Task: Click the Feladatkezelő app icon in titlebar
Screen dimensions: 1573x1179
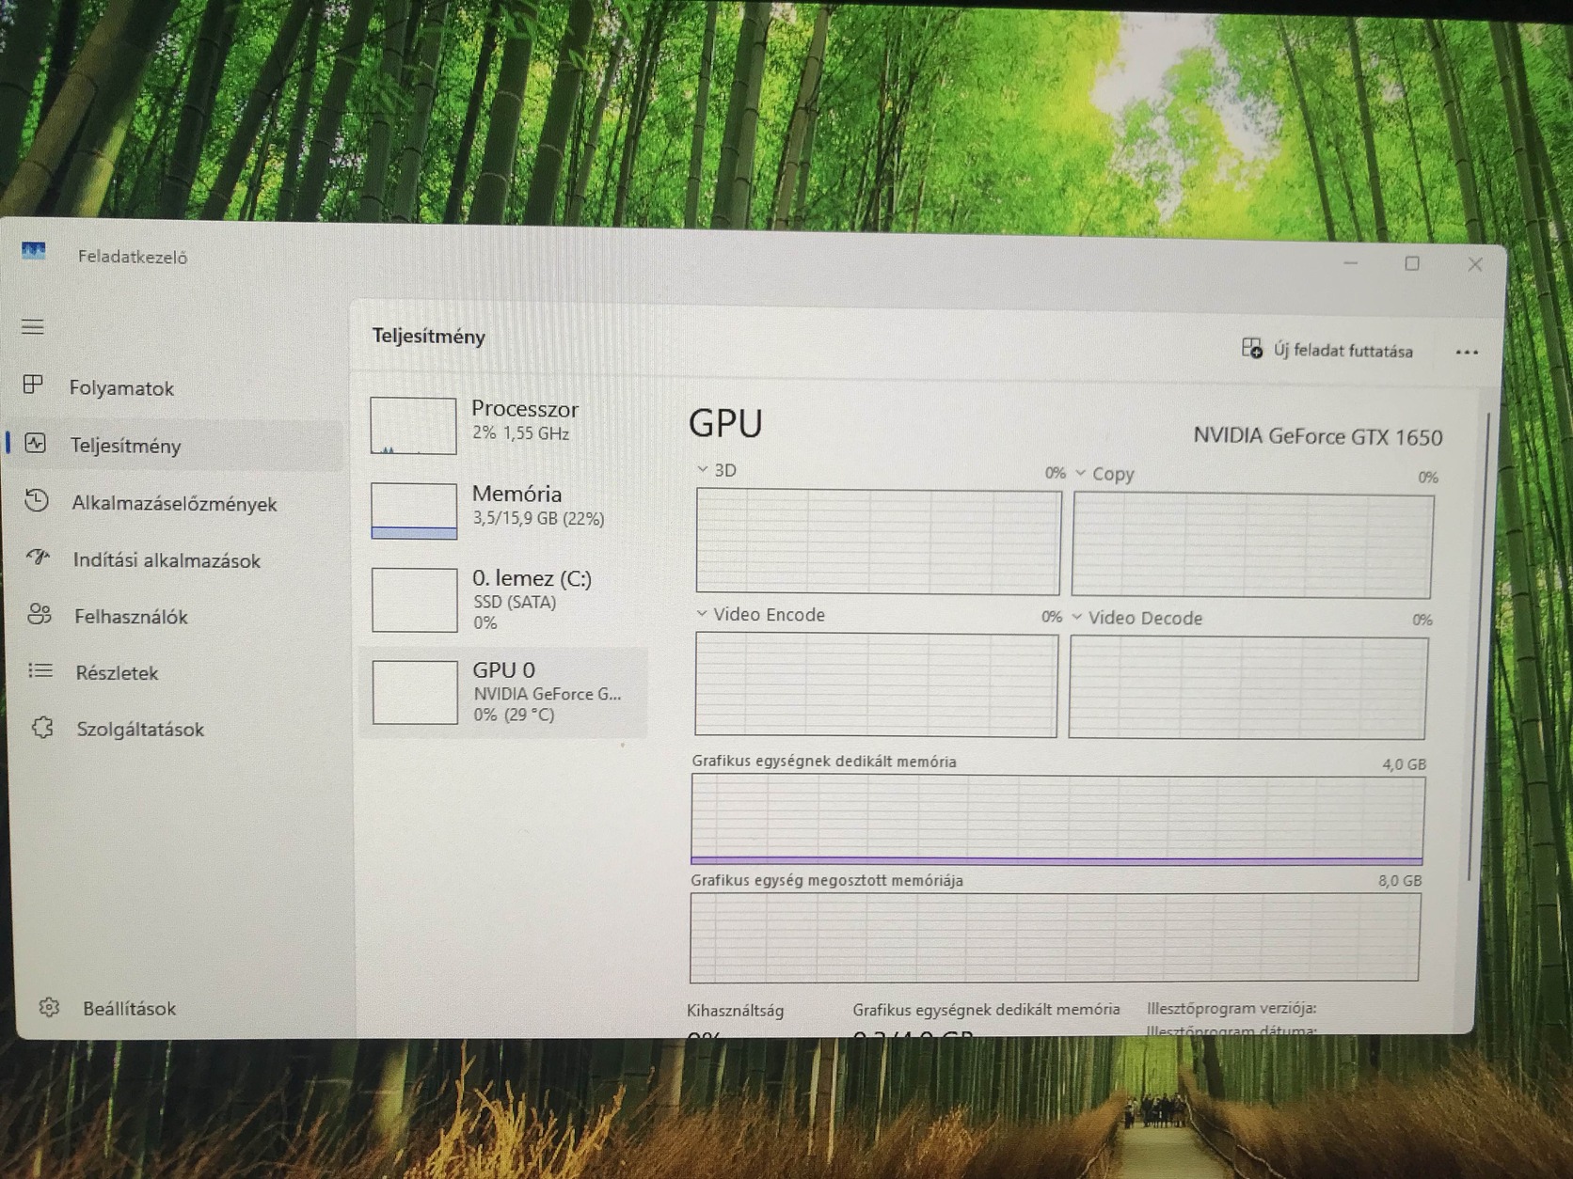Action: click(36, 253)
